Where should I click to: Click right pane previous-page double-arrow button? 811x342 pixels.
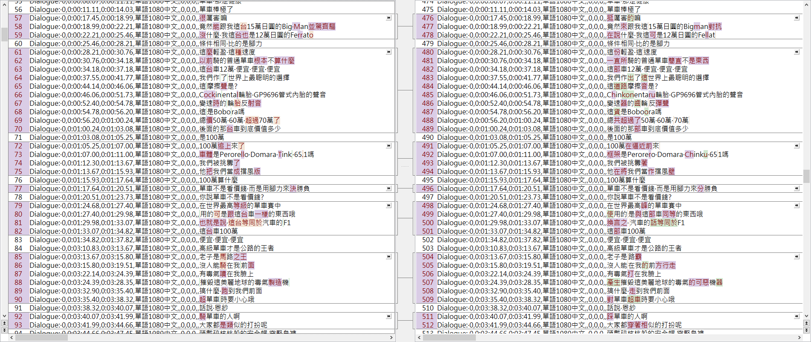click(x=806, y=324)
